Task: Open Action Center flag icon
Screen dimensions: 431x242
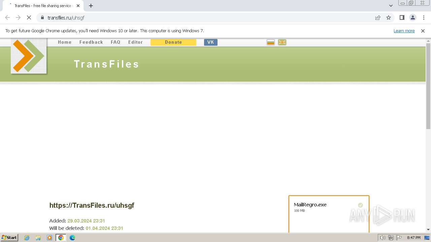Action: [x=399, y=238]
